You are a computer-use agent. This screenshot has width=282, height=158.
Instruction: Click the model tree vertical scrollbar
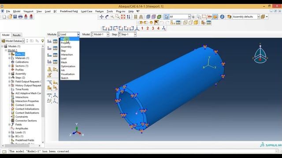43,83
